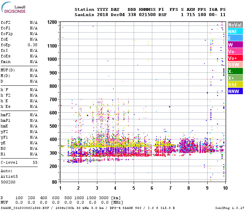Select the E blue legend swatch

tap(235, 38)
